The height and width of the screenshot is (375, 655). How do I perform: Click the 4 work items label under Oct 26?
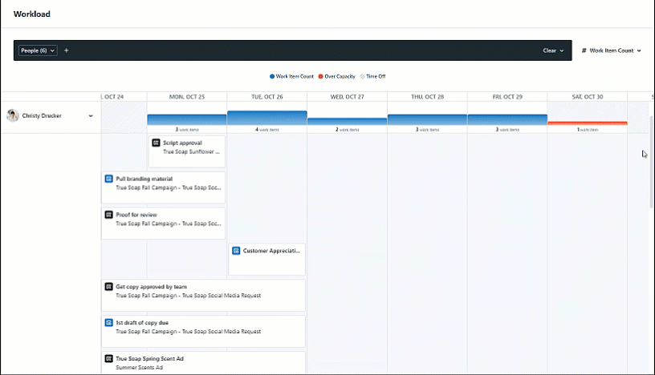[x=267, y=130]
